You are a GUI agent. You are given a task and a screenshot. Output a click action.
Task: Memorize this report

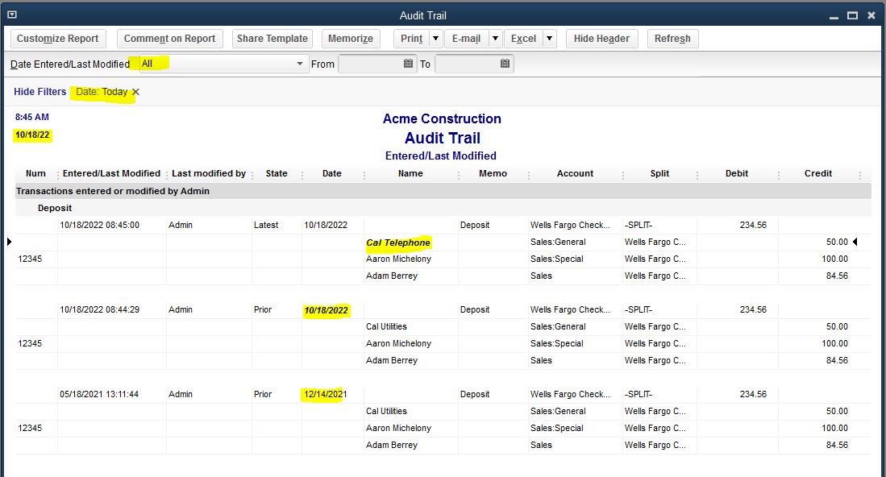tap(351, 38)
